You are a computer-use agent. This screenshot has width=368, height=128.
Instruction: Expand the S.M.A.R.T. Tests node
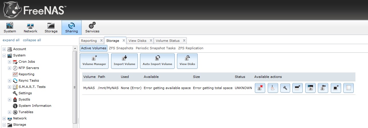(9, 87)
